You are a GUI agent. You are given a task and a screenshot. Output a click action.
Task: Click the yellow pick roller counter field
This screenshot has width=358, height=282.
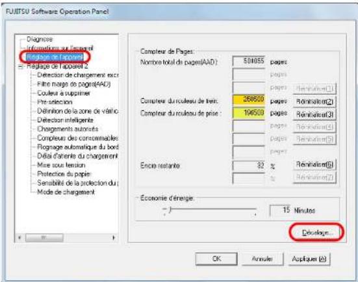point(249,113)
